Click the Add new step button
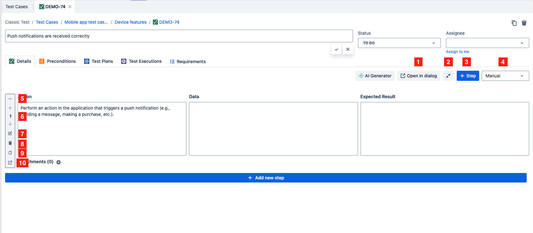533x233 pixels. click(266, 178)
